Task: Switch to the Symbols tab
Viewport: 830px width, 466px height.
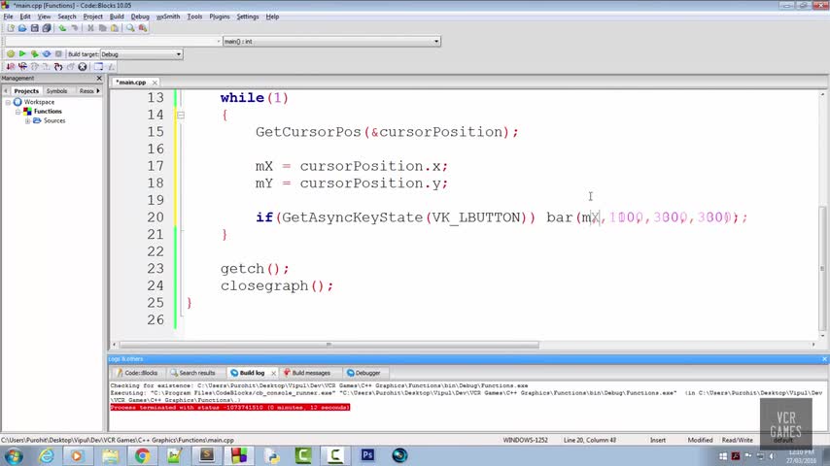Action: pos(56,91)
